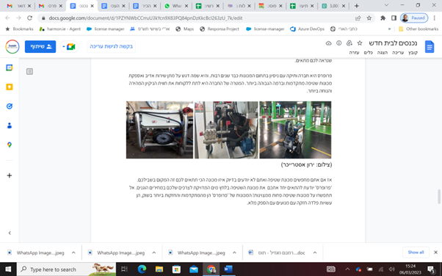Open the Google Maps side panel icon
The width and height of the screenshot is (442, 276).
(10, 145)
